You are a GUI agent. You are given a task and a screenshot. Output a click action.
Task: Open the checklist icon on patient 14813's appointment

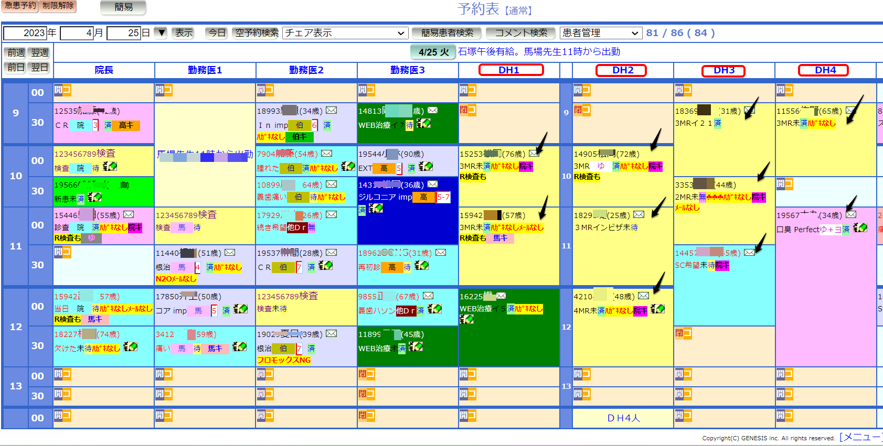pos(423,124)
